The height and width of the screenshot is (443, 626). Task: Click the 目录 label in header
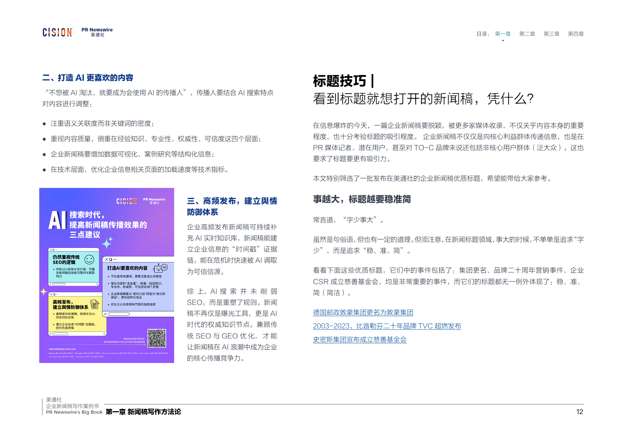(483, 34)
